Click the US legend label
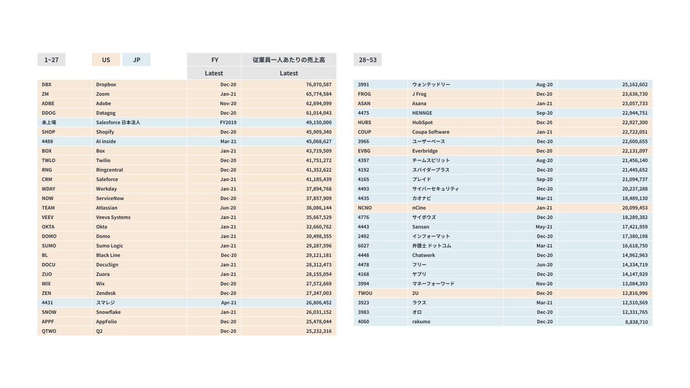Screen dimensions: 690x388 tap(106, 60)
